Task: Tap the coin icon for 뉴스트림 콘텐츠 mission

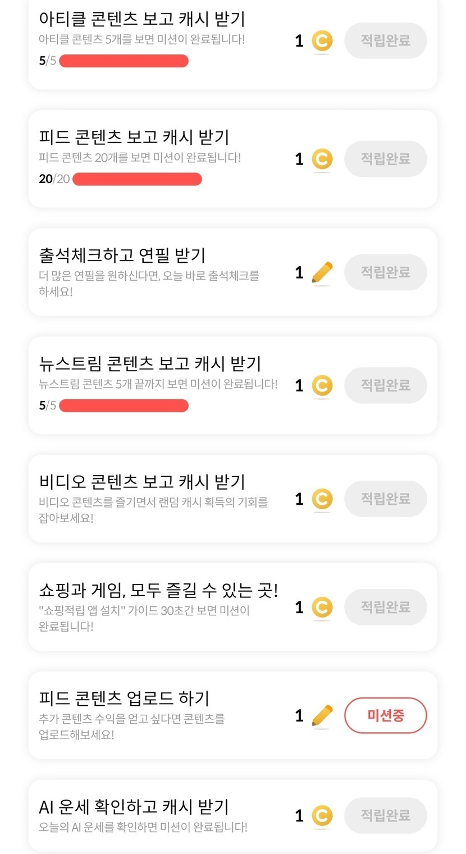Action: pos(322,386)
